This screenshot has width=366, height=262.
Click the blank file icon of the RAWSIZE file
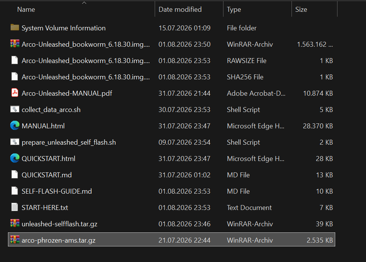[15, 60]
